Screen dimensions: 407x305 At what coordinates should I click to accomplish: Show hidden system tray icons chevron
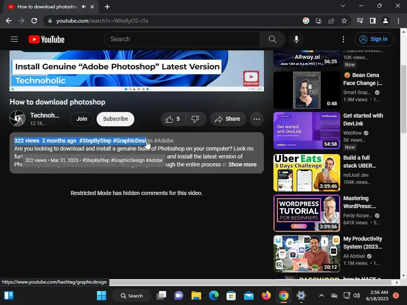[321, 295]
